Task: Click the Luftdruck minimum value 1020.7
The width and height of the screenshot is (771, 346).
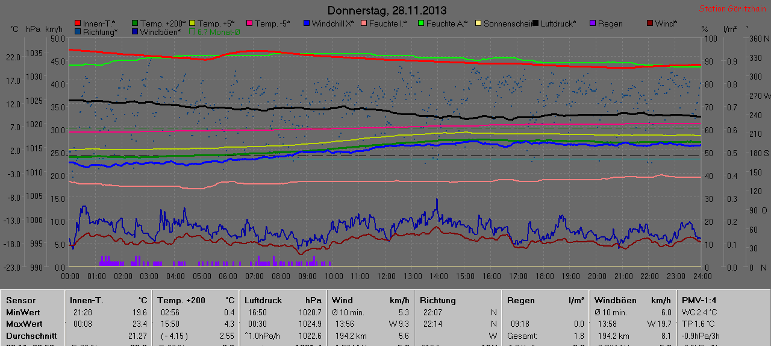Action: point(310,312)
